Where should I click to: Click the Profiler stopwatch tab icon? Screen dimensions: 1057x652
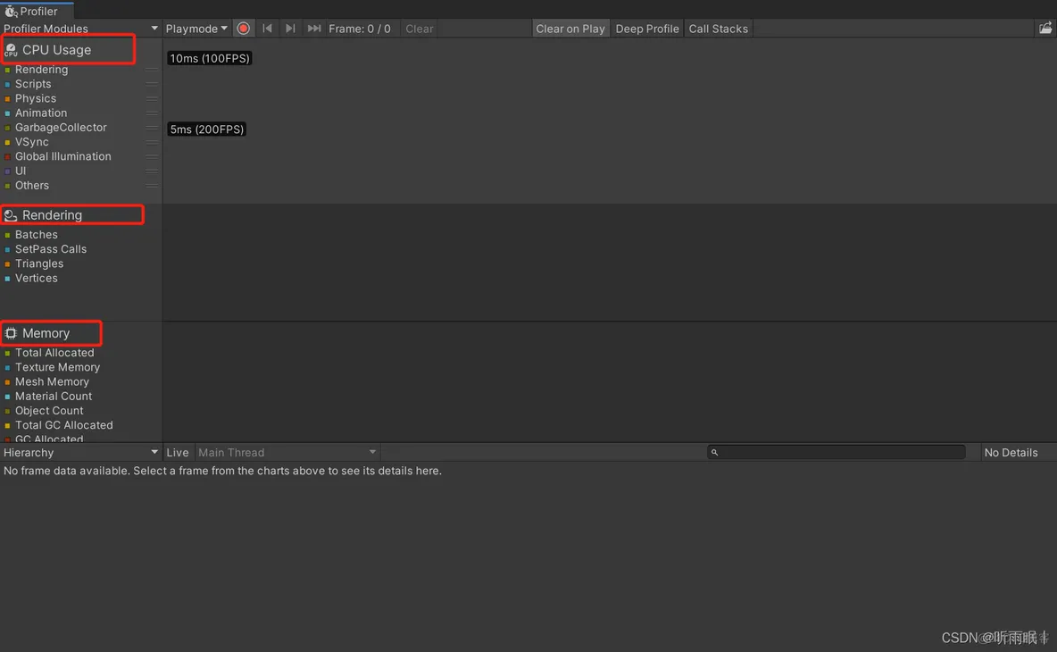coord(11,12)
